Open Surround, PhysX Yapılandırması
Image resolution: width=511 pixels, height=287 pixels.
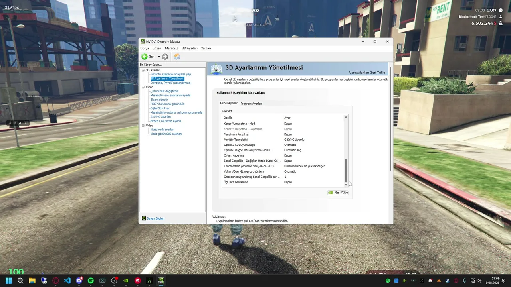coord(170,83)
